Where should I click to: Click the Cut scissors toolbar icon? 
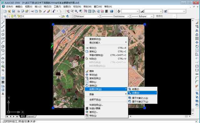pyautogui.click(x=32, y=11)
